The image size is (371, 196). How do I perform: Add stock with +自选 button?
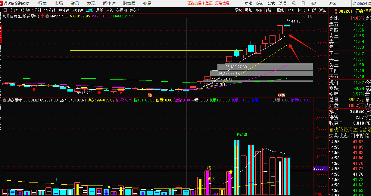coord(312,10)
